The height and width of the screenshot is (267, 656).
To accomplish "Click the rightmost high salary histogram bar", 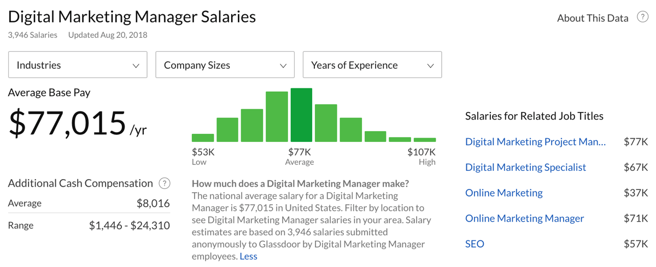I will click(425, 139).
